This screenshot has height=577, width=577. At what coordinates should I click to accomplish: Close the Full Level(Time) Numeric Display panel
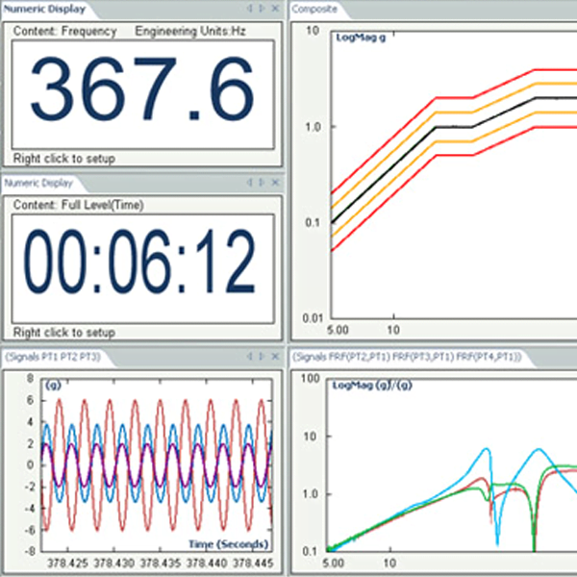click(275, 182)
